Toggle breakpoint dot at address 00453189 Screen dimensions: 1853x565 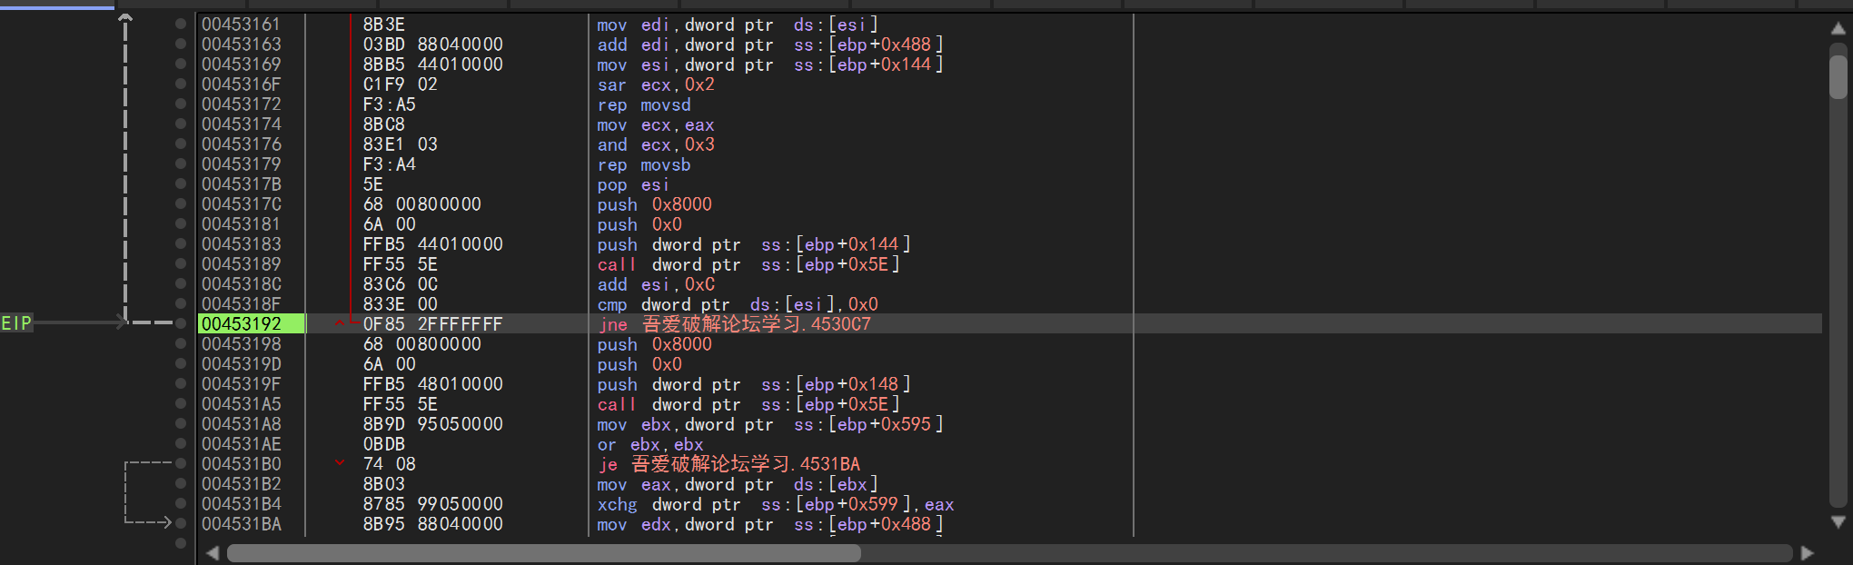(181, 264)
